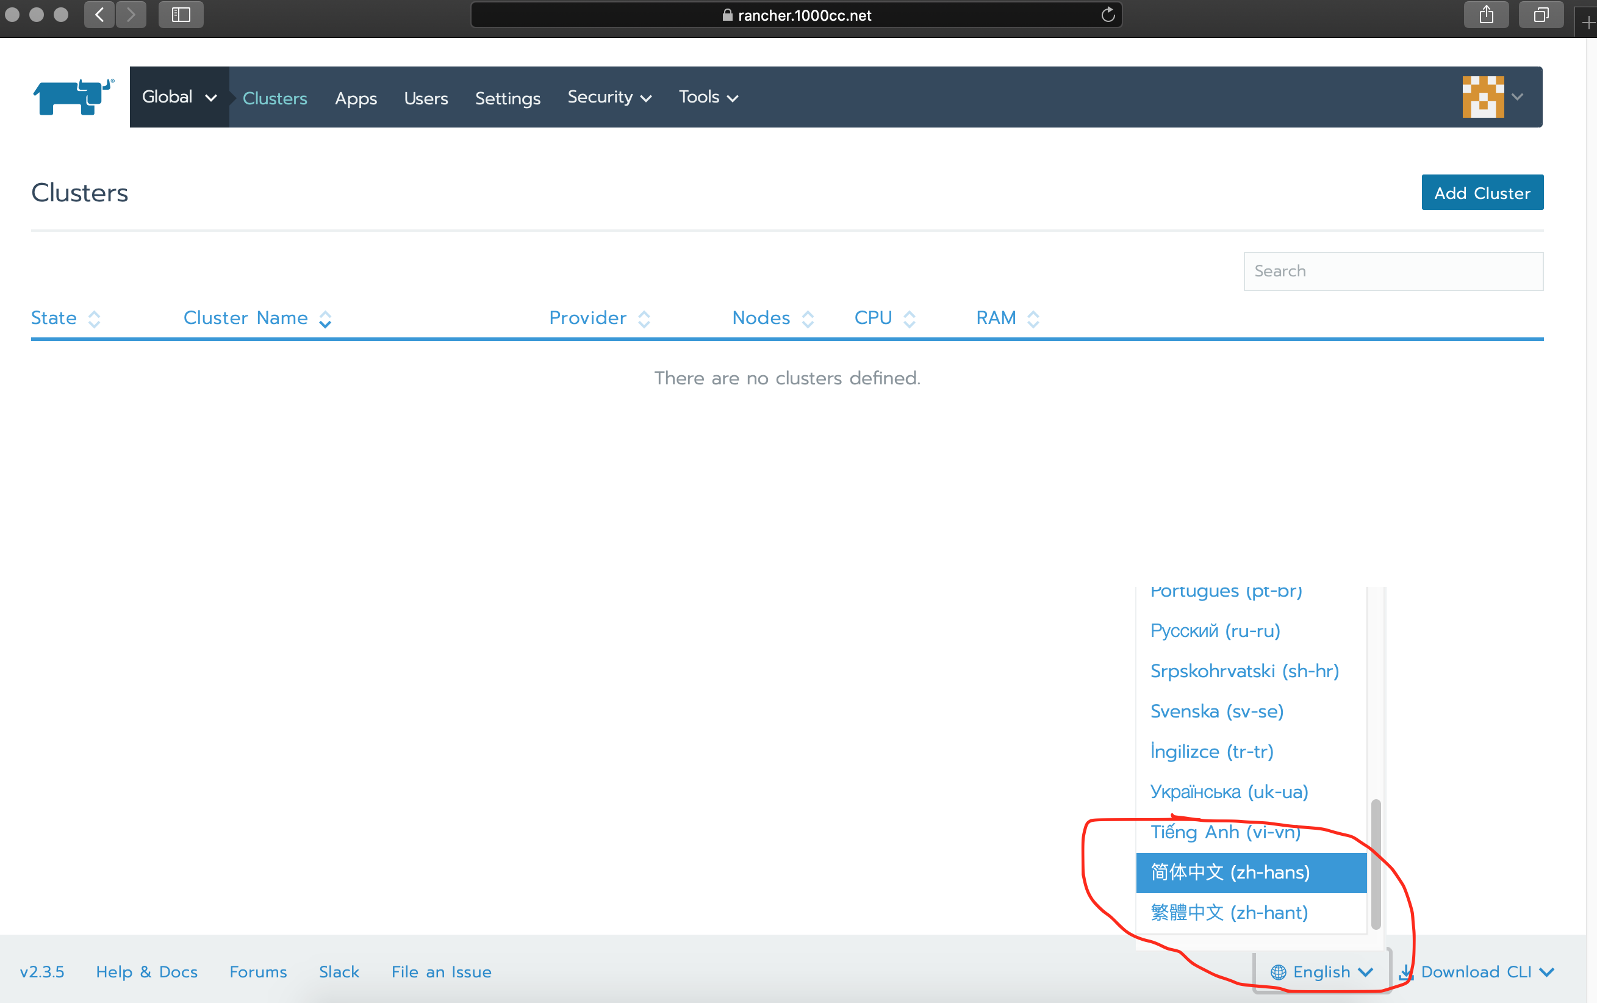Open the Slack link
The height and width of the screenshot is (1003, 1597).
[x=339, y=972]
